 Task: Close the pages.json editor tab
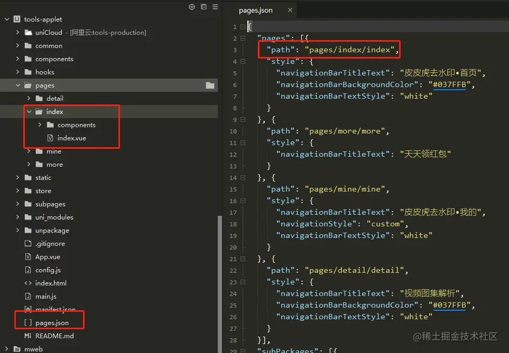pos(290,11)
